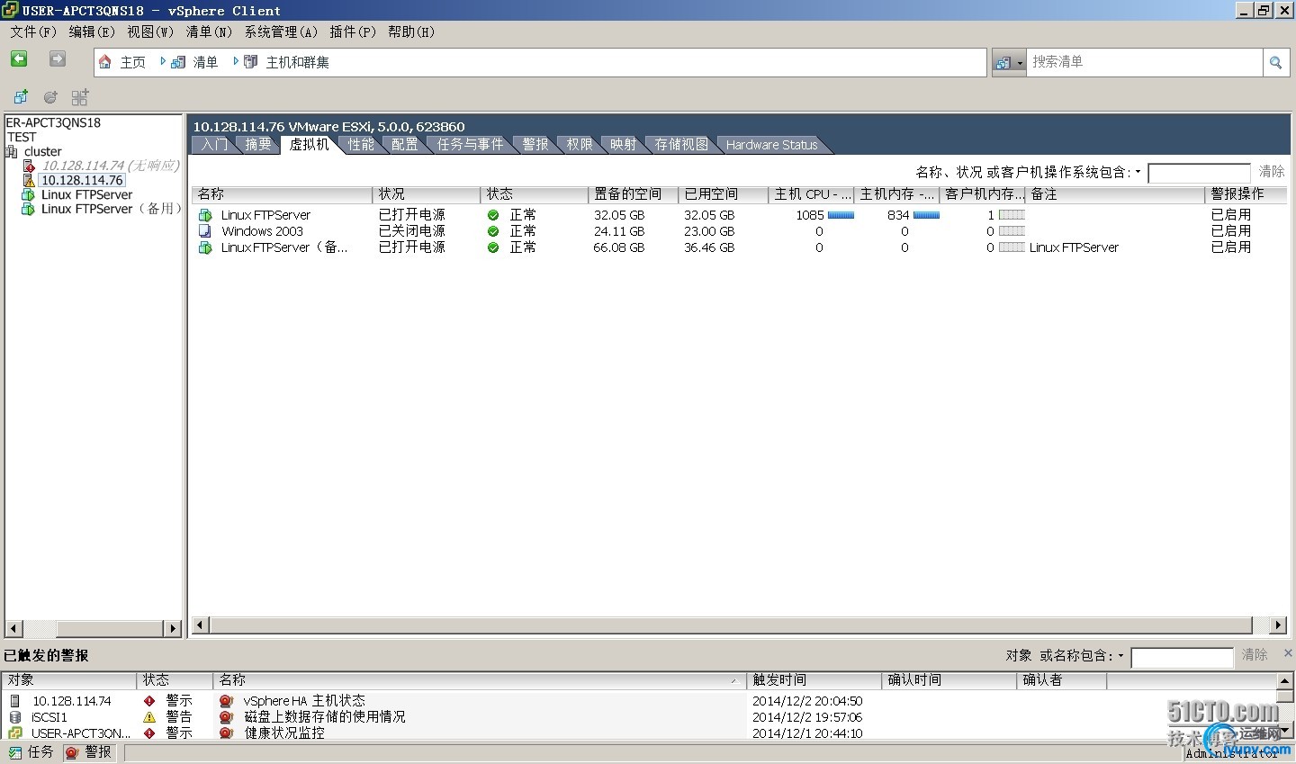Click the guest memory bar for Windows 2003
The width and height of the screenshot is (1296, 764).
(1012, 231)
